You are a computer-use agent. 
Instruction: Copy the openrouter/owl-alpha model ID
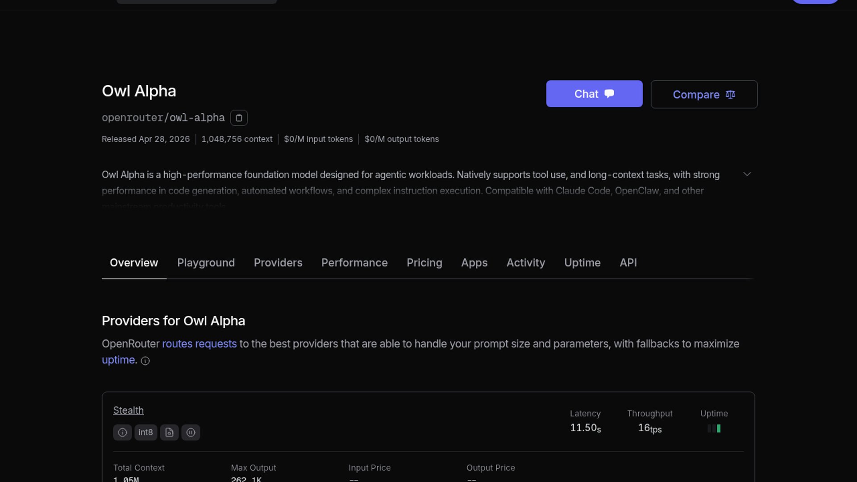(x=239, y=118)
